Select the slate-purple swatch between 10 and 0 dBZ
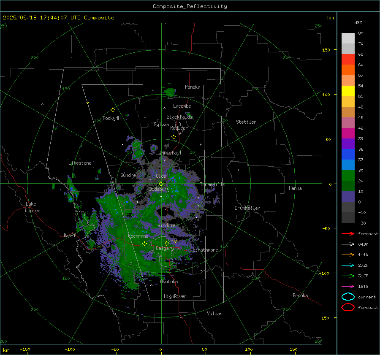 click(x=348, y=197)
